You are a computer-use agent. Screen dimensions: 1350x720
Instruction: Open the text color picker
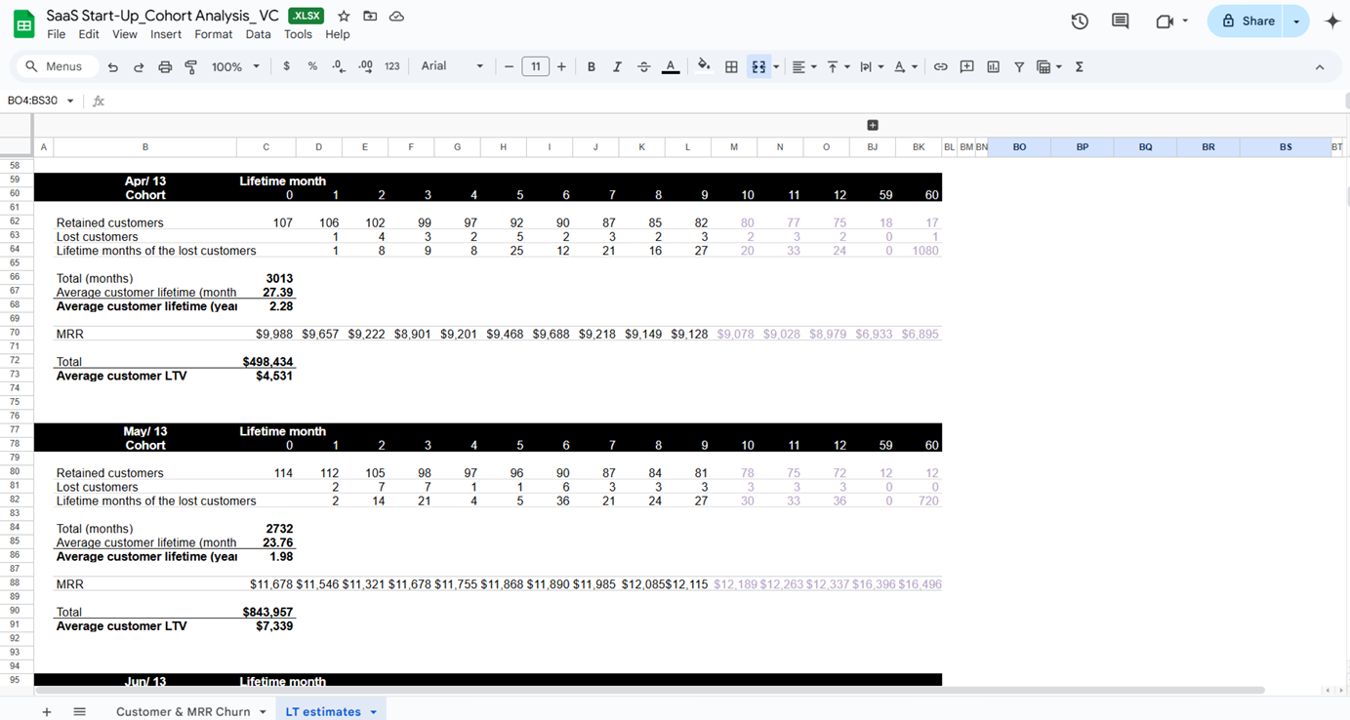[x=671, y=66]
